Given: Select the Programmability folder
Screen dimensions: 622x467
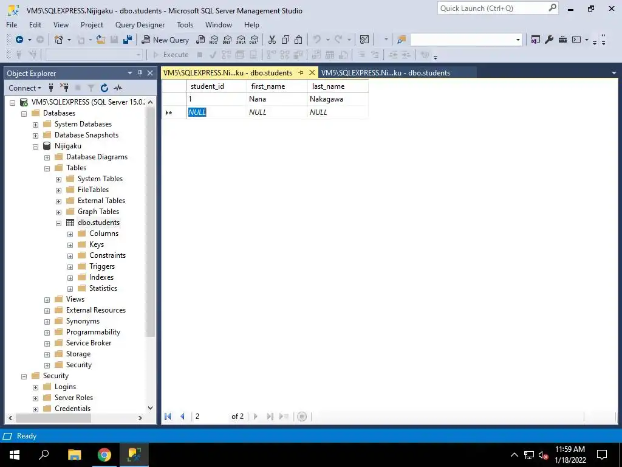Looking at the screenshot, I should coord(93,332).
